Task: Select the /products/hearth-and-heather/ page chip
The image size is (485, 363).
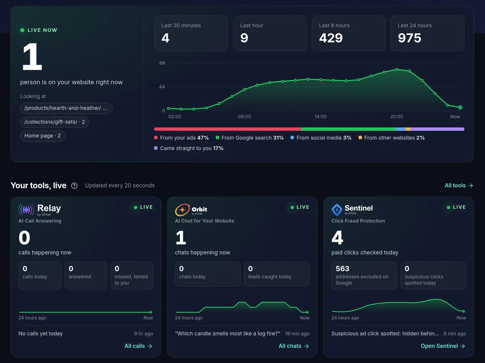Action: (66, 108)
